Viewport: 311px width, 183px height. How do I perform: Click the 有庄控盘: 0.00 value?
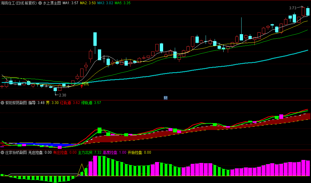pyautogui.click(x=65, y=152)
